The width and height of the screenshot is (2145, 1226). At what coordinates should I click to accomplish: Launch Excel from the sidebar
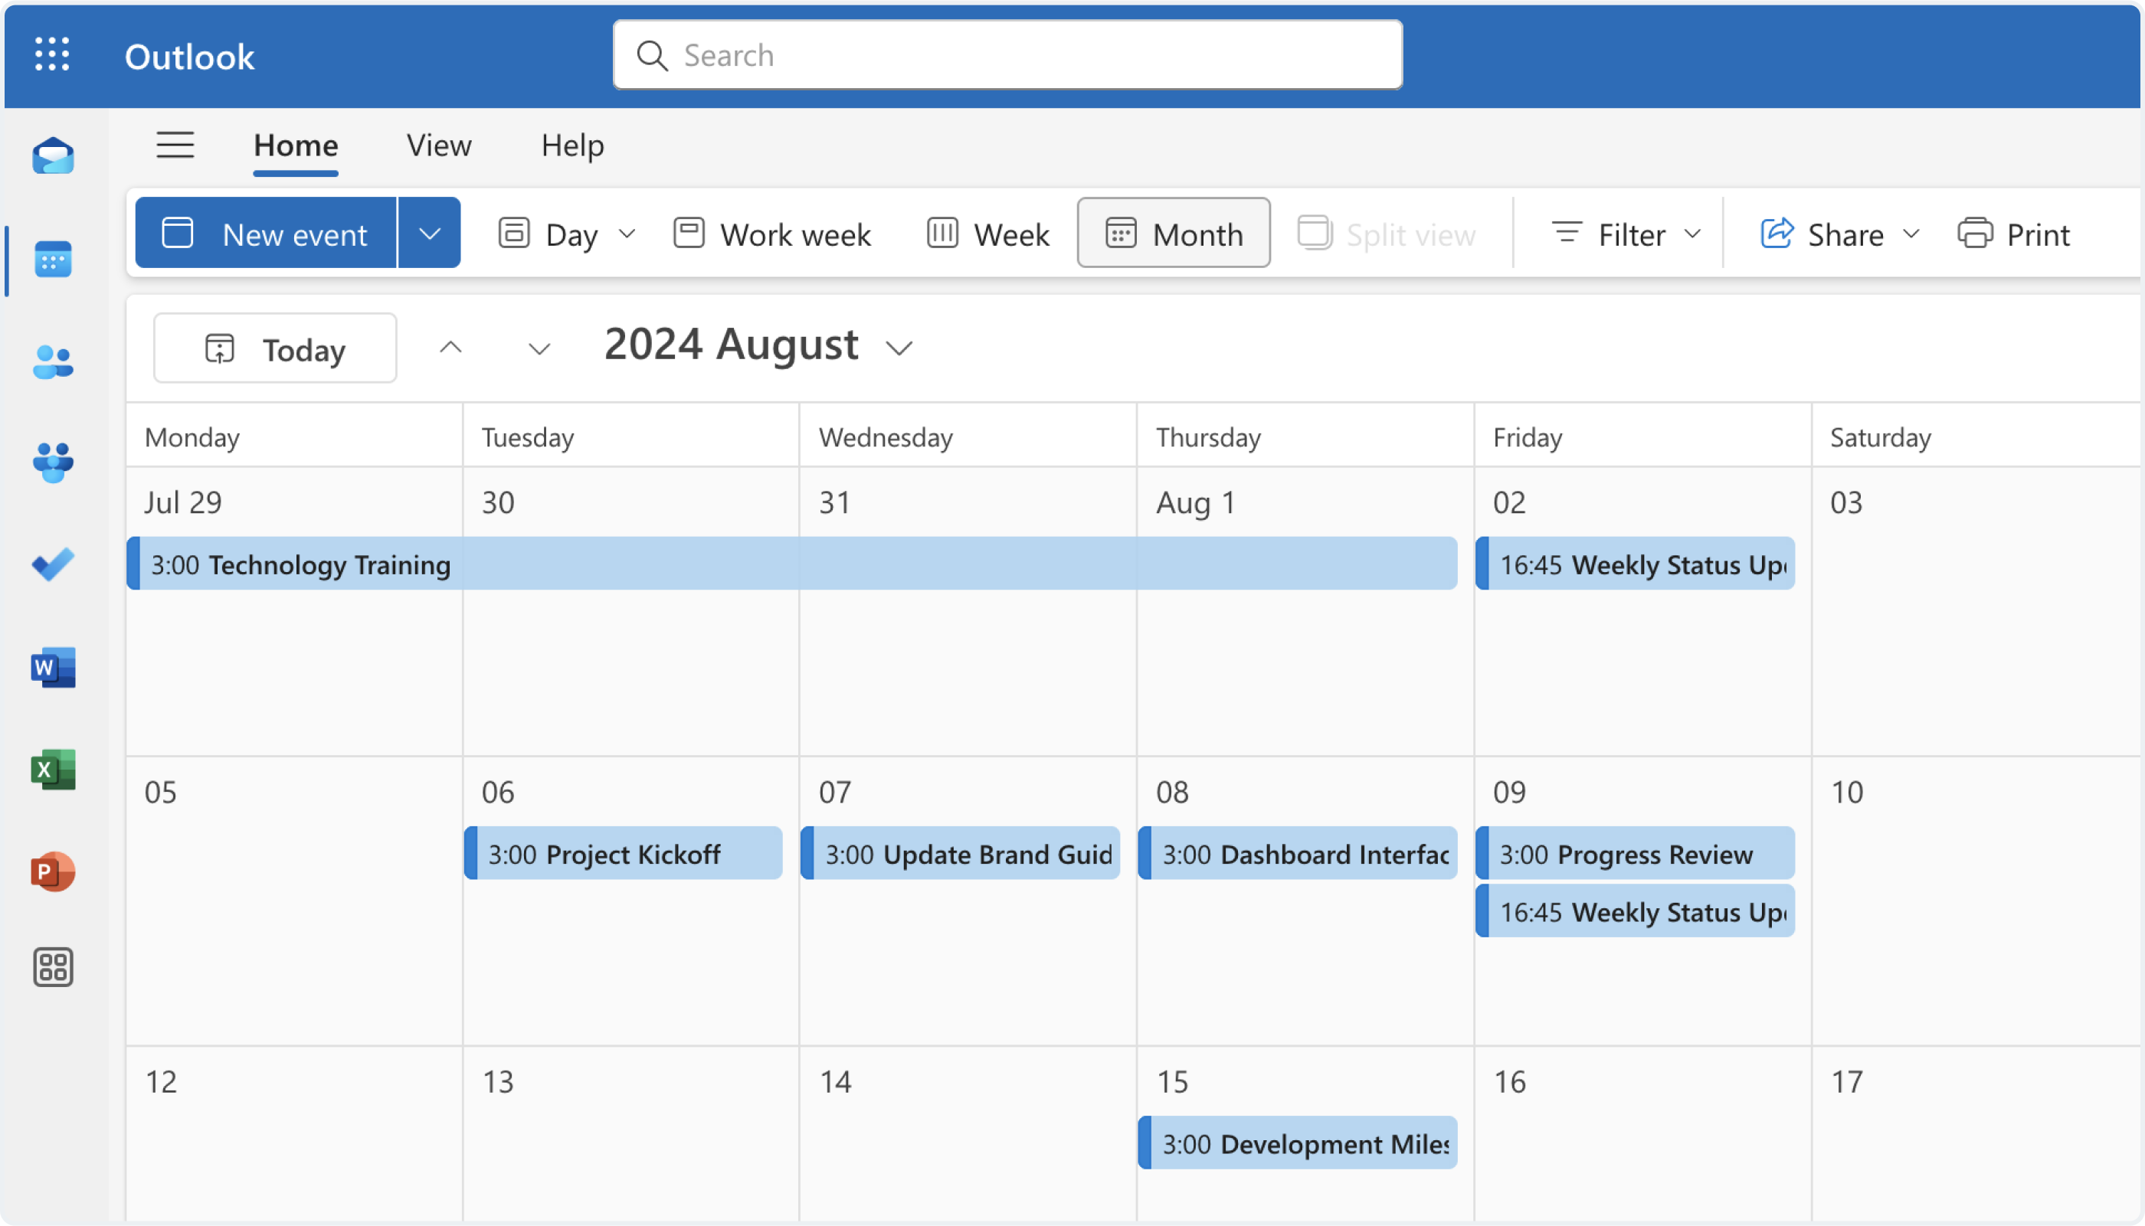[53, 769]
